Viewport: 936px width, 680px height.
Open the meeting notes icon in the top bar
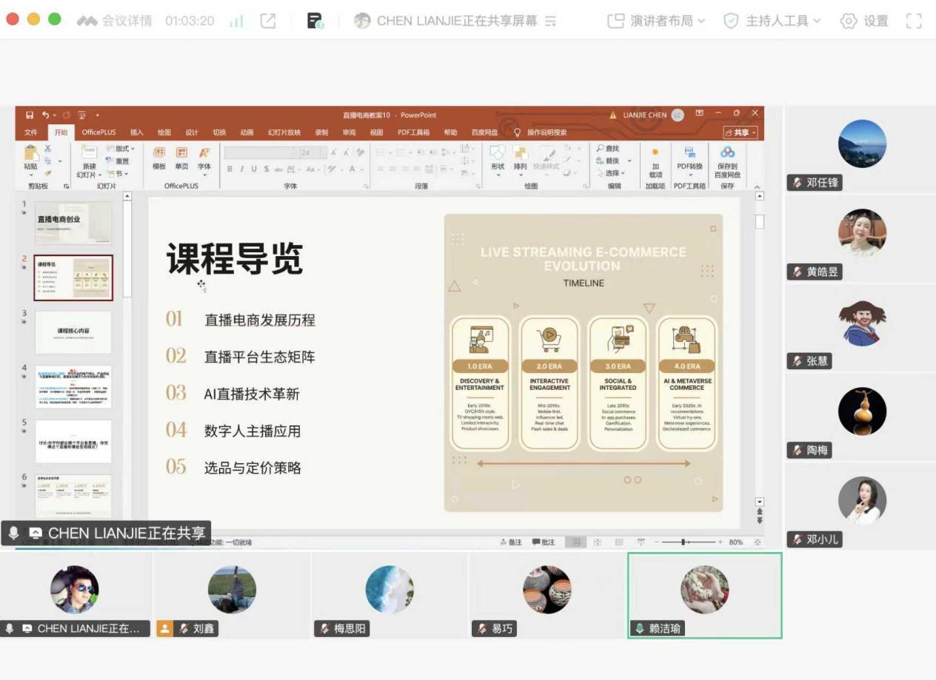pyautogui.click(x=315, y=21)
